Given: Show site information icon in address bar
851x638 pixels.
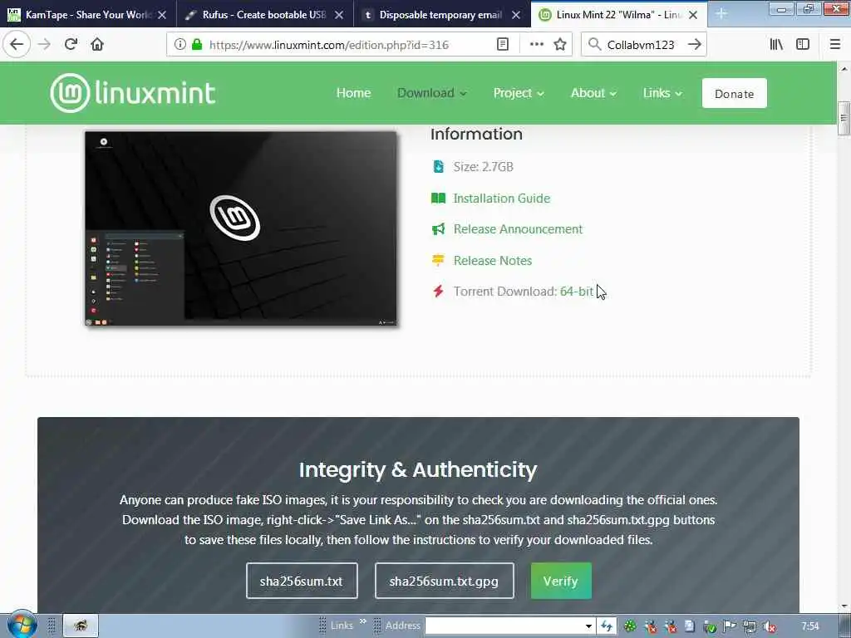Looking at the screenshot, I should point(180,45).
